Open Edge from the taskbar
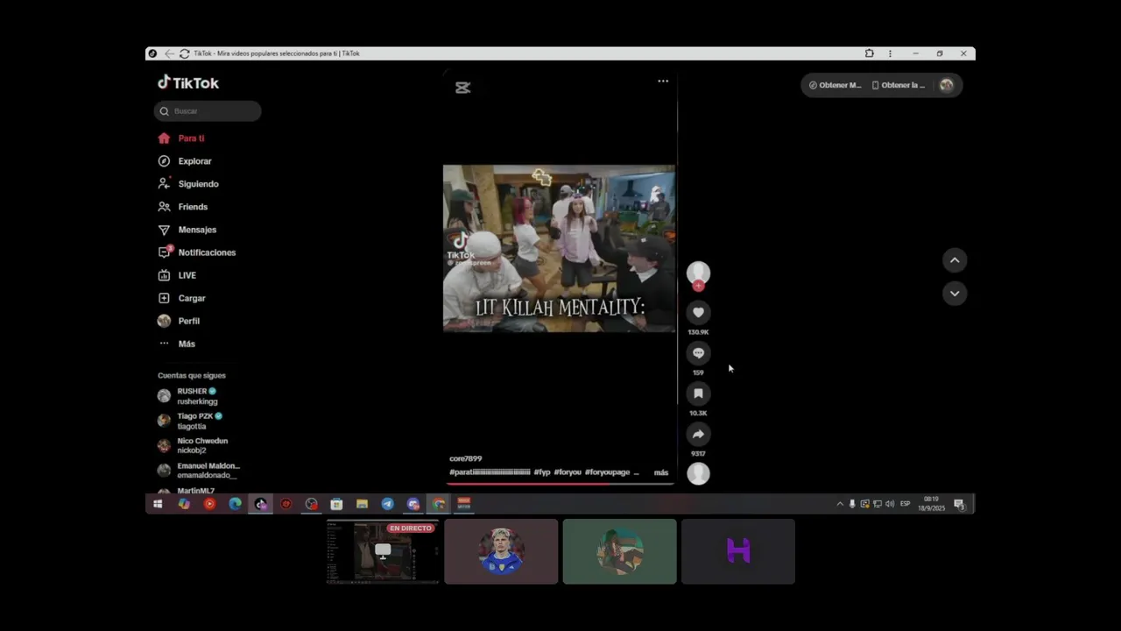This screenshot has height=631, width=1121. point(235,504)
